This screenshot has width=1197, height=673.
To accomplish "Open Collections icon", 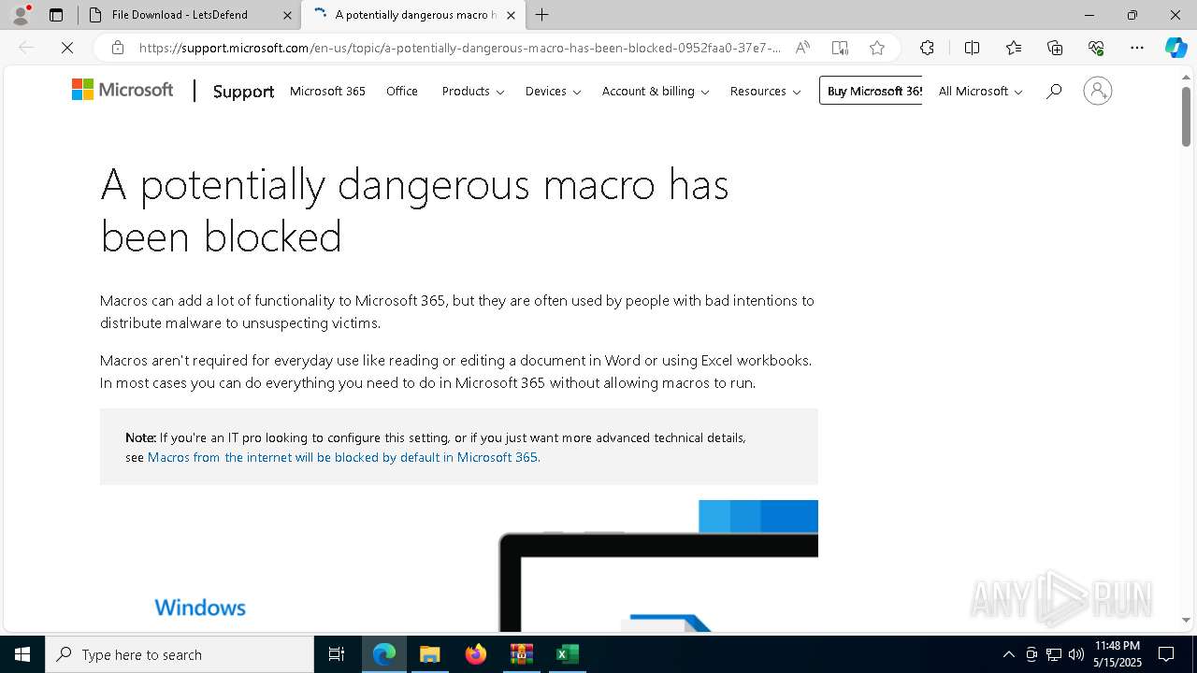I will point(1055,48).
